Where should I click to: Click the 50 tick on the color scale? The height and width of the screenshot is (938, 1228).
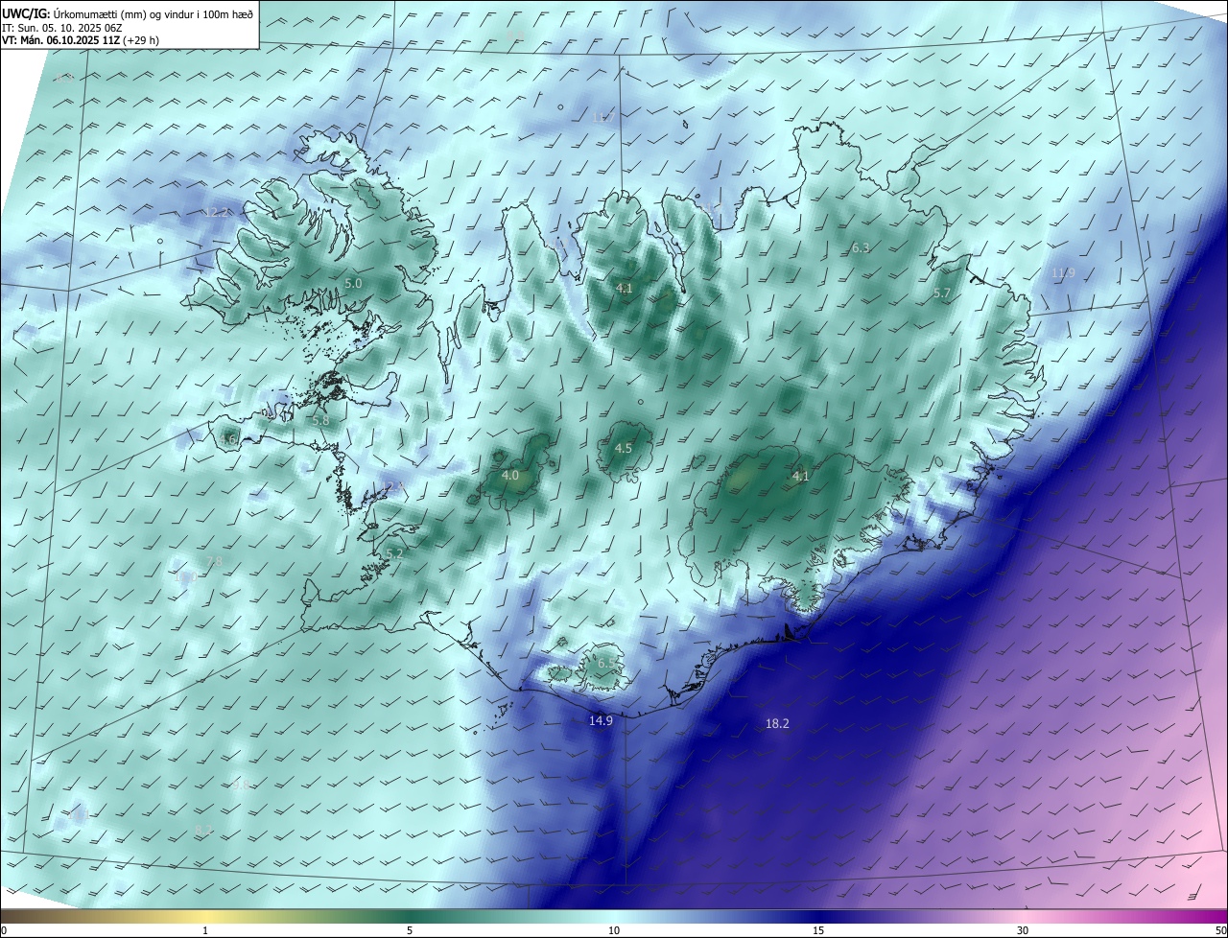pos(1220,930)
